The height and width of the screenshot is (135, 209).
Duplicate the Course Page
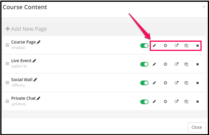click(x=186, y=46)
